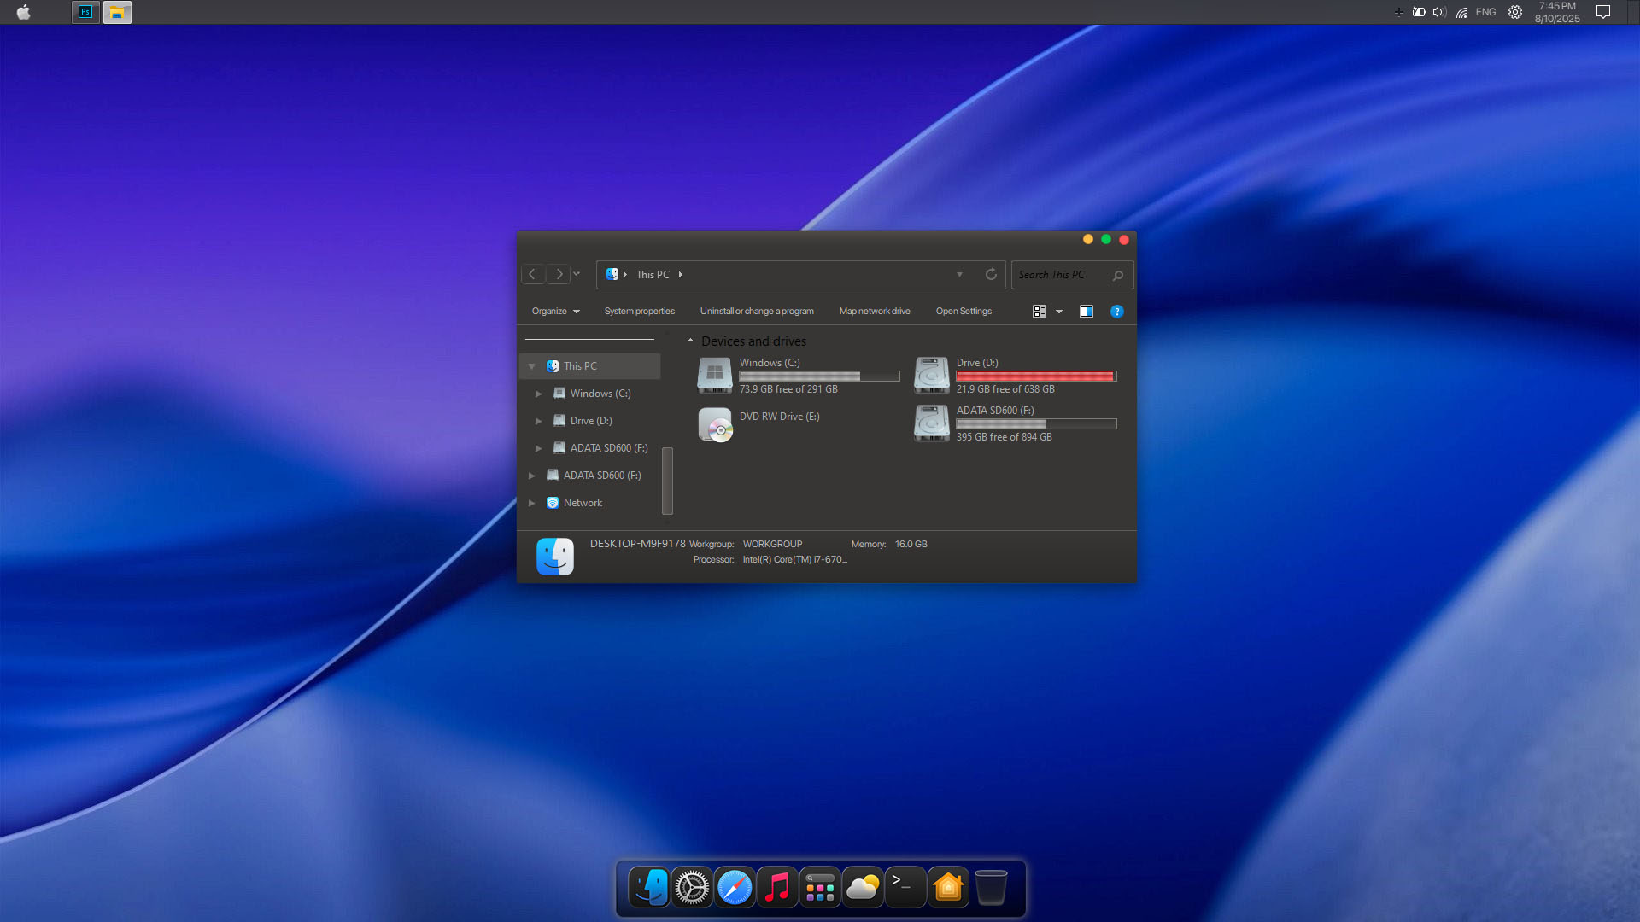Open Uninstall or change a program
The width and height of the screenshot is (1640, 922).
(757, 311)
